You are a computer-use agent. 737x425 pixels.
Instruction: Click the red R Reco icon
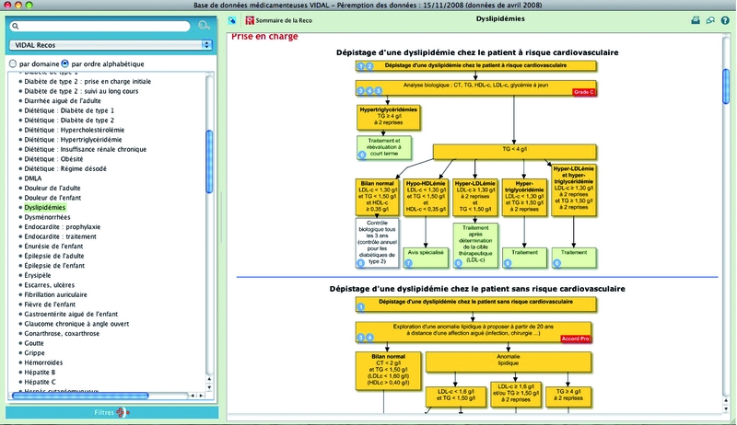tap(248, 19)
